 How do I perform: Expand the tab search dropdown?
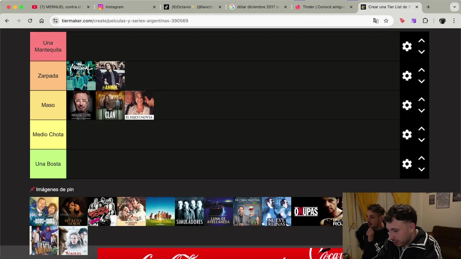coord(455,7)
